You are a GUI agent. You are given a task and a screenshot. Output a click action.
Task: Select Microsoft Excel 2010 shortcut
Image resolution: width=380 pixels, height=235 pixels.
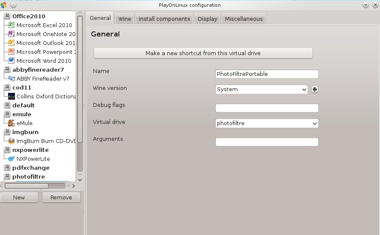coord(44,25)
